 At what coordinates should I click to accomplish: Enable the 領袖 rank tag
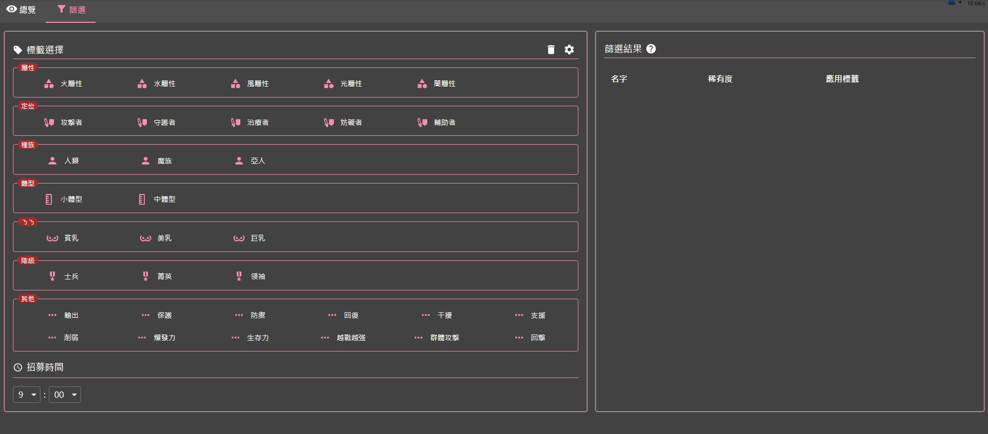coord(258,276)
